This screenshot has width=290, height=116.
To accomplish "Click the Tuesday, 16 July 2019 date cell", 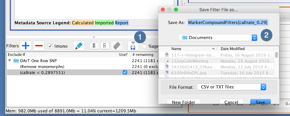I will point(247,73).
